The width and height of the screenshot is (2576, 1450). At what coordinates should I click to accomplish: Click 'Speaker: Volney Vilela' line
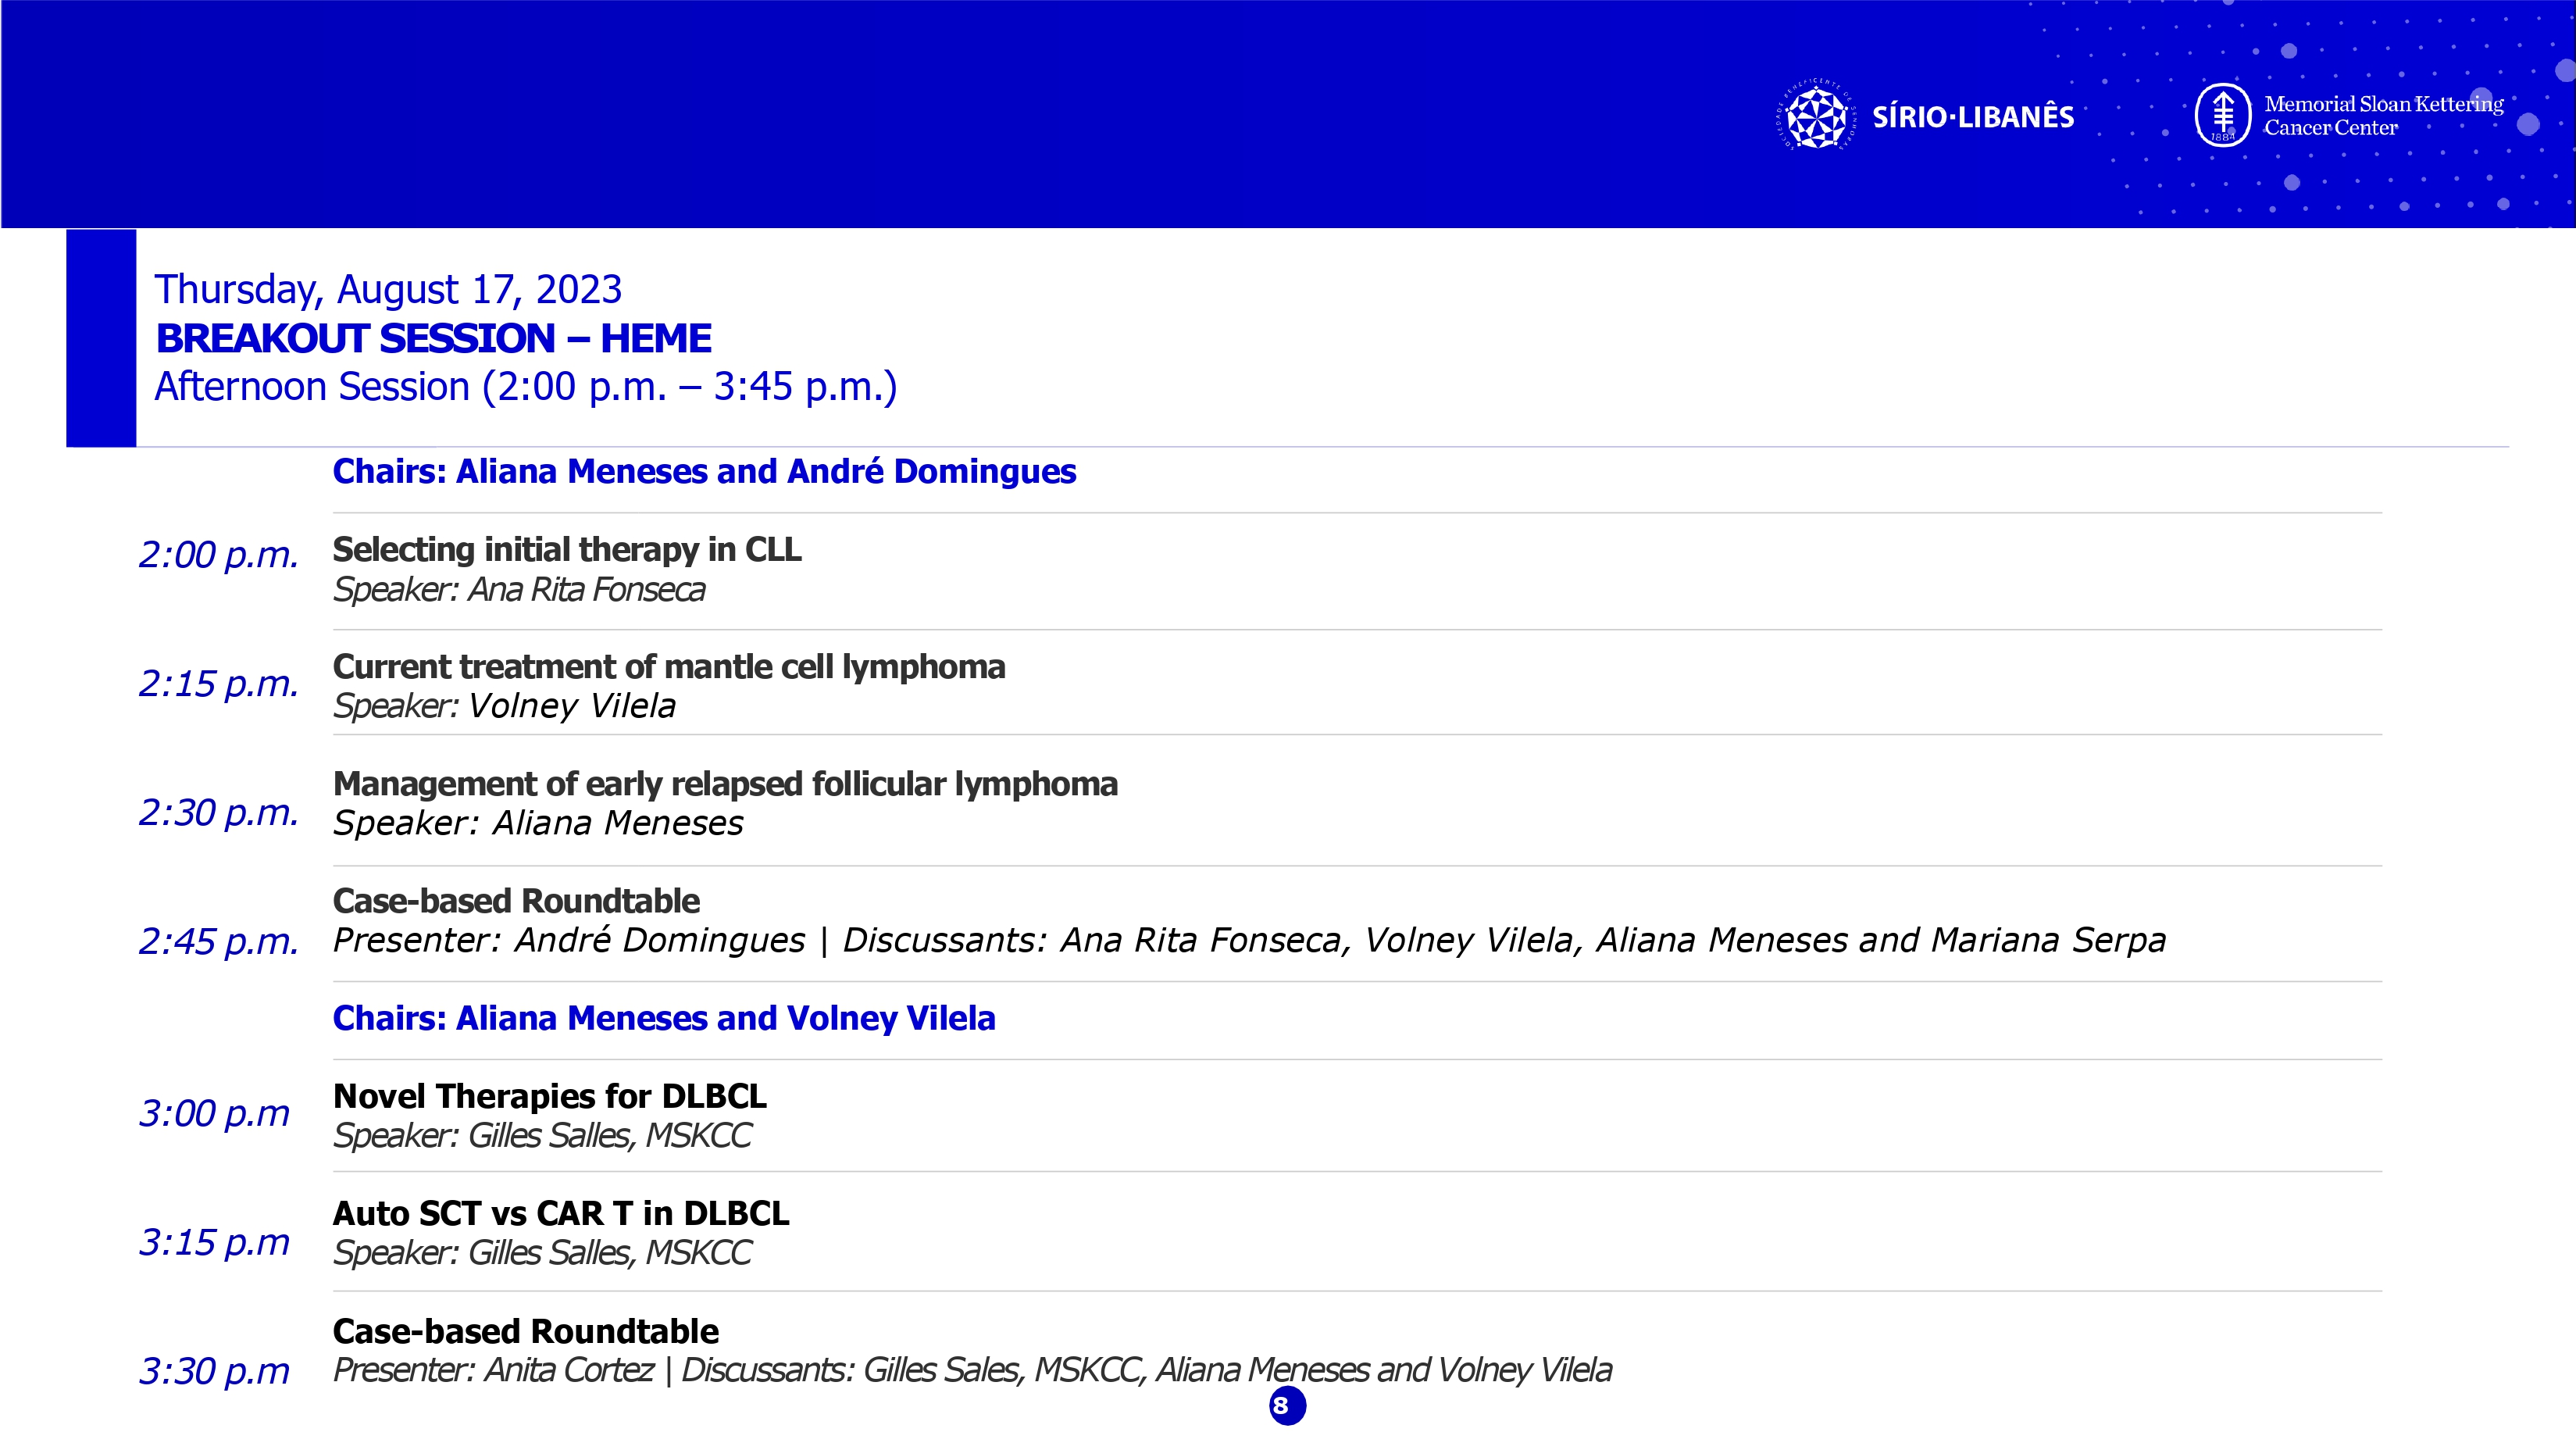(x=504, y=706)
